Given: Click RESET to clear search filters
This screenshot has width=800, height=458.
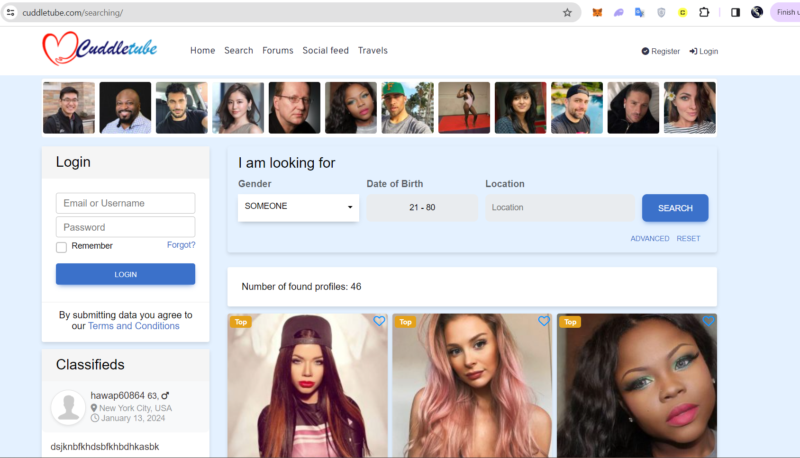Looking at the screenshot, I should point(689,239).
